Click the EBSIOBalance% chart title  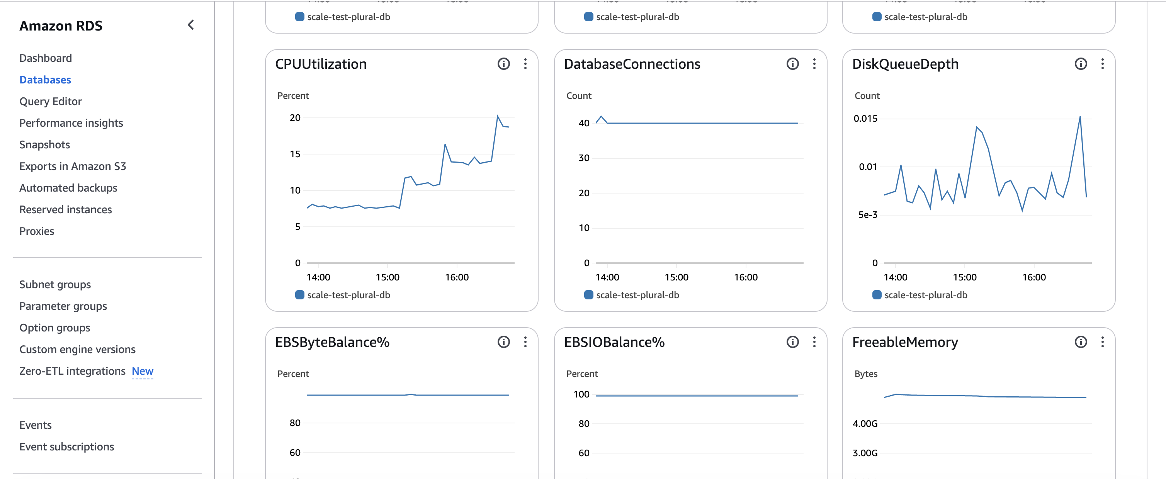tap(614, 342)
